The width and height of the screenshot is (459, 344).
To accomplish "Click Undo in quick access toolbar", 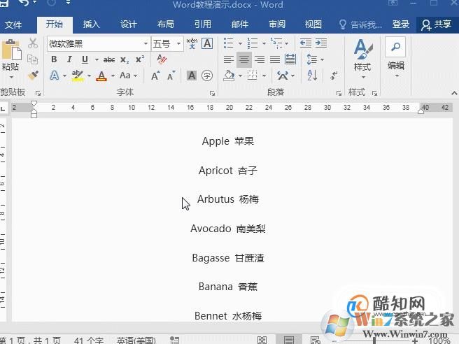I will [24, 3].
